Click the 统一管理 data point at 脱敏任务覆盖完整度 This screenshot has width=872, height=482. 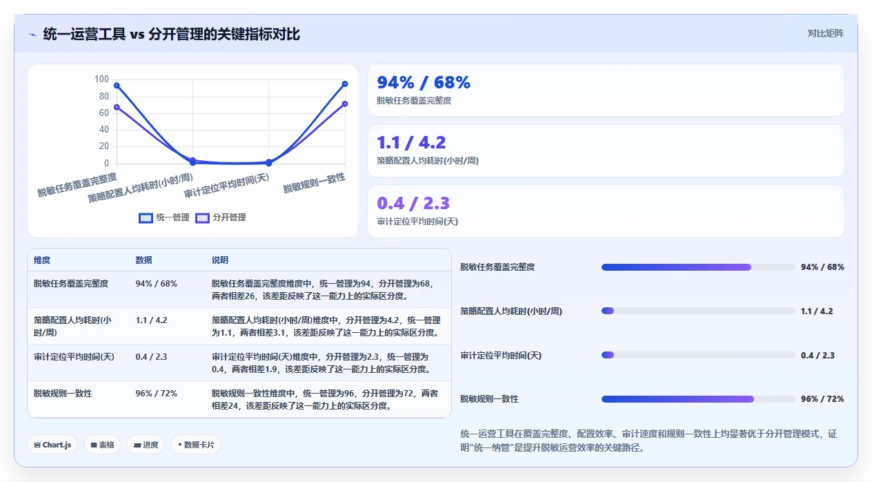[x=117, y=86]
